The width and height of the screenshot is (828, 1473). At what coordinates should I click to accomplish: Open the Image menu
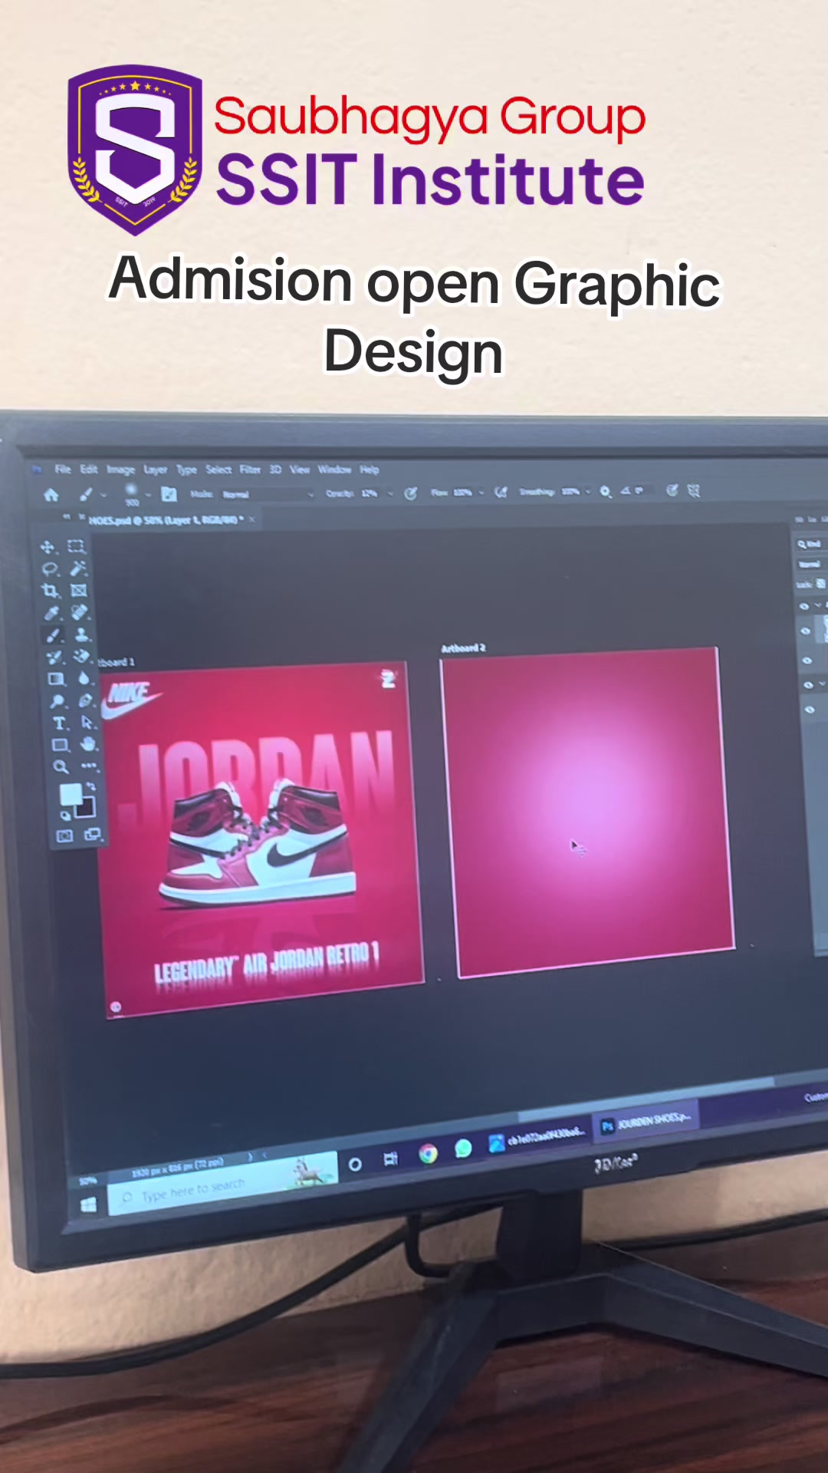pyautogui.click(x=120, y=470)
